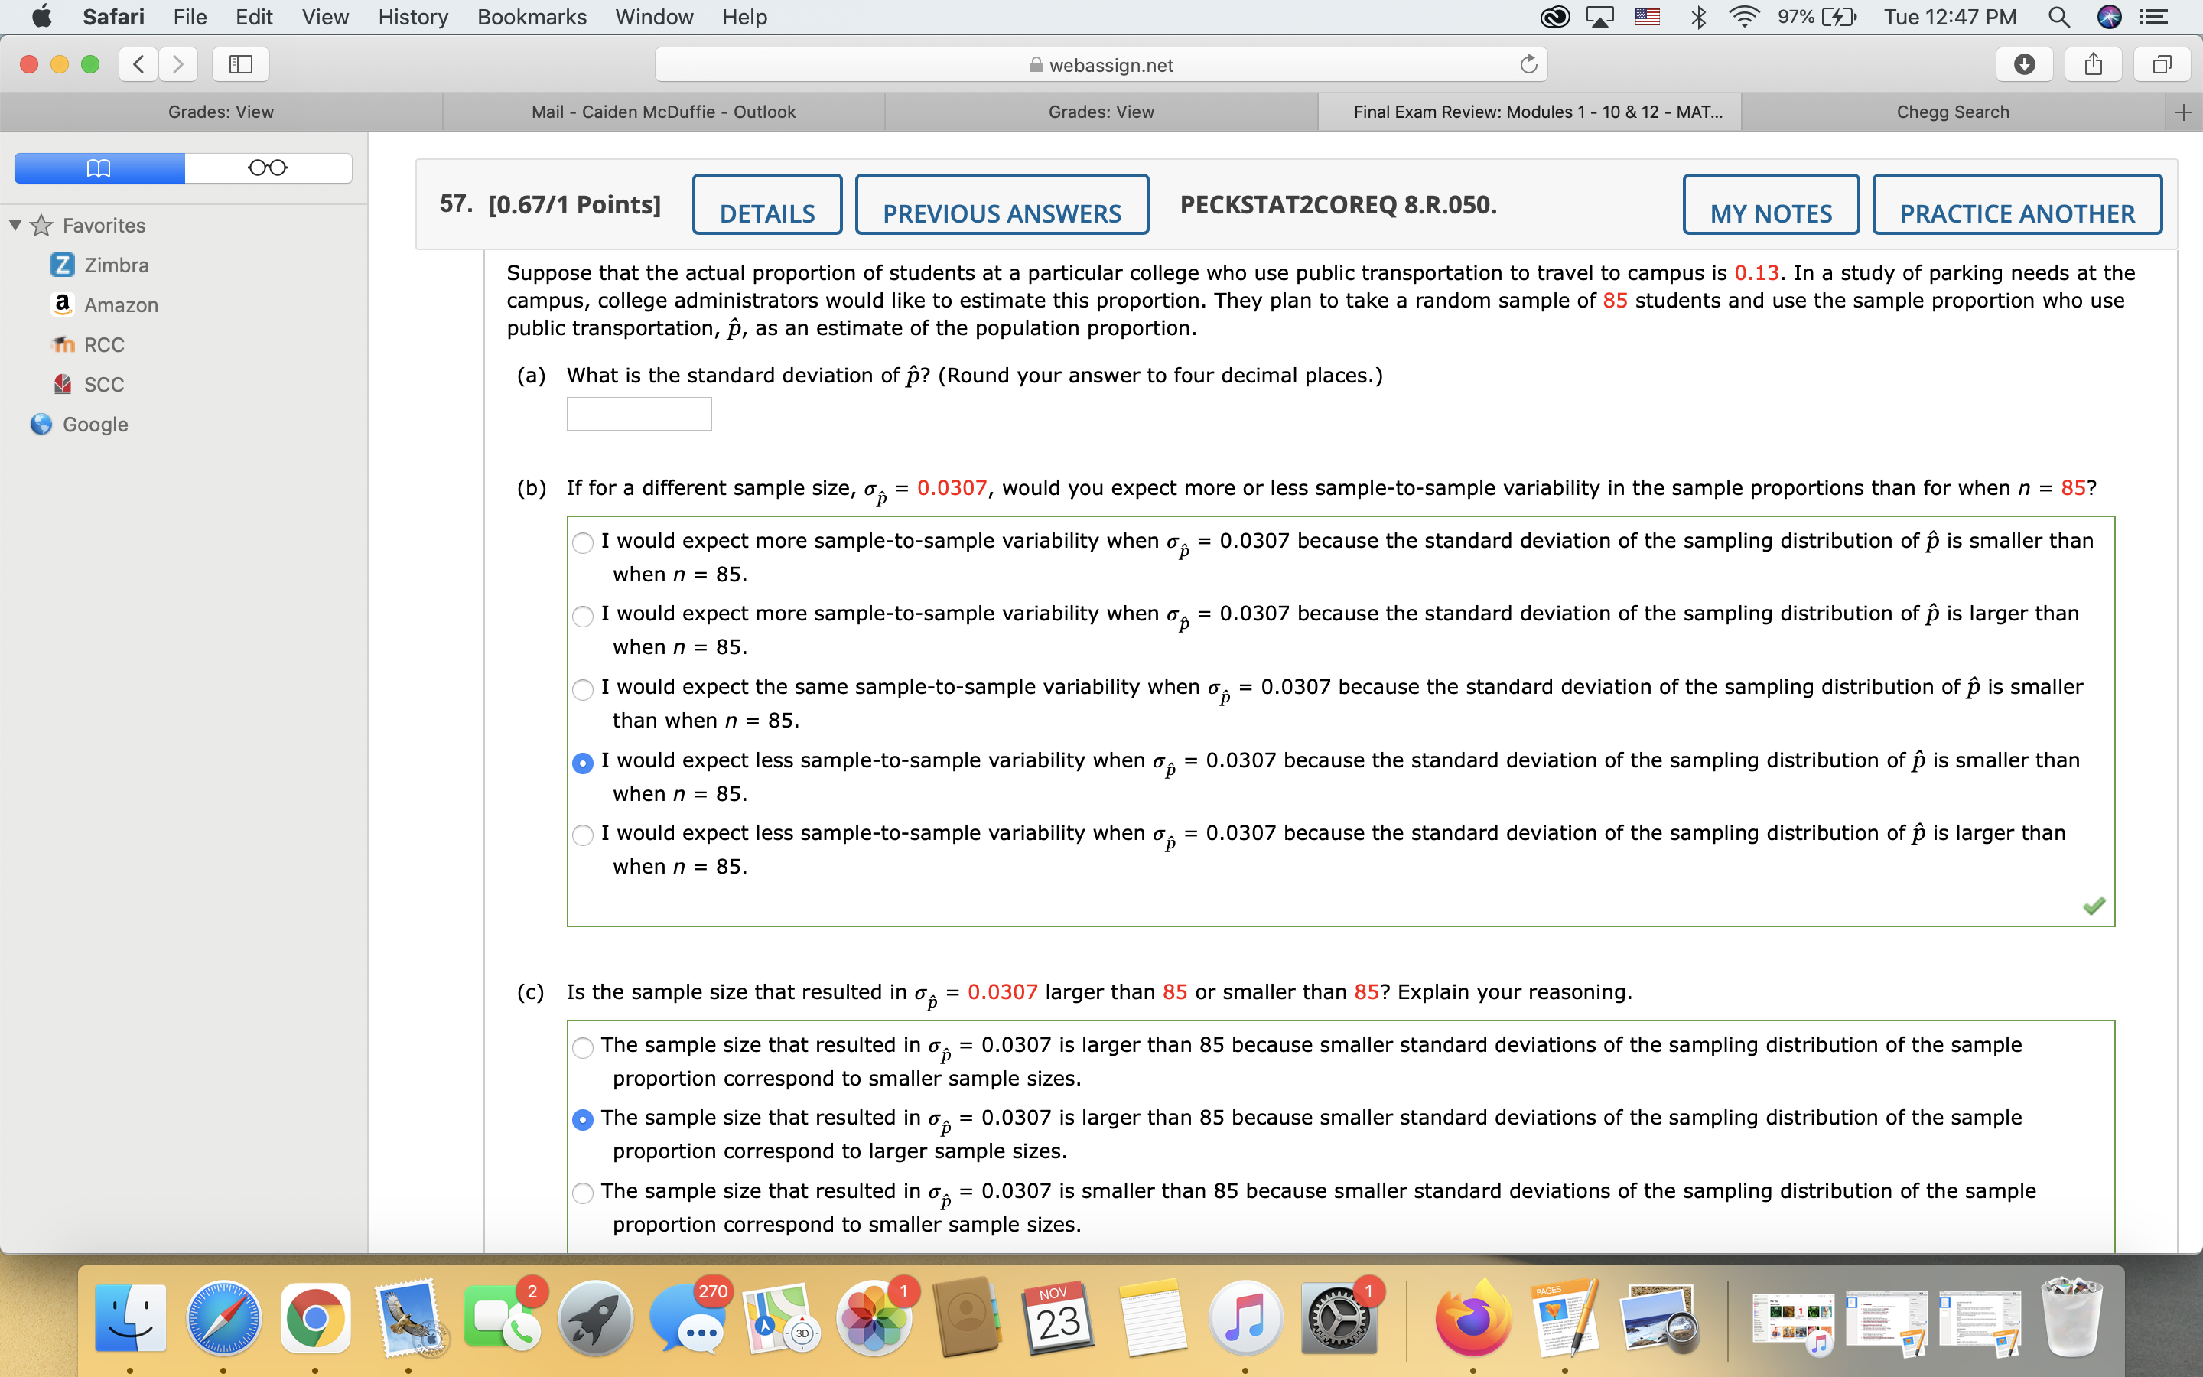Switch to the Reading List glasses tab
Image resolution: width=2203 pixels, height=1377 pixels.
point(268,168)
